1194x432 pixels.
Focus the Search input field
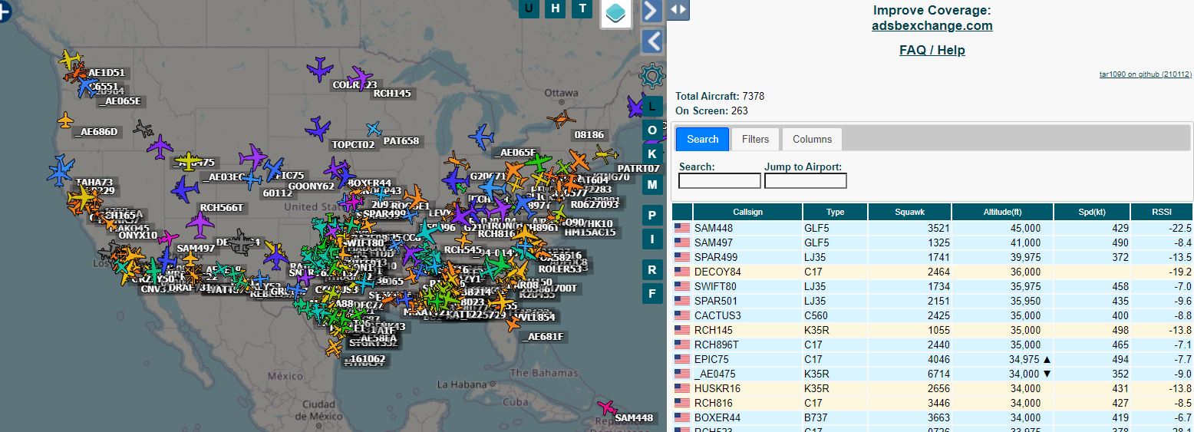tap(720, 181)
